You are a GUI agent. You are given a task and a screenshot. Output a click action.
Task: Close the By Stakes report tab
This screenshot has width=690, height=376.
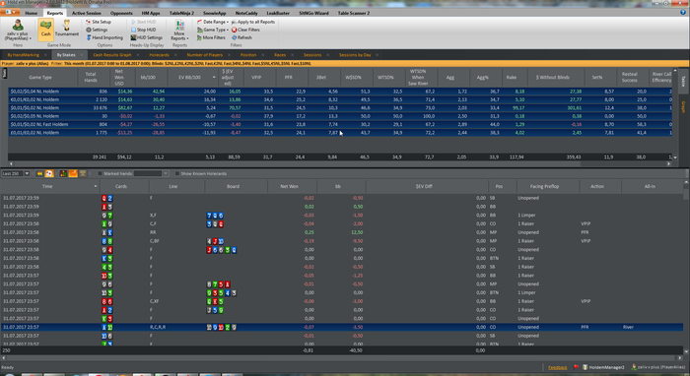click(x=82, y=55)
